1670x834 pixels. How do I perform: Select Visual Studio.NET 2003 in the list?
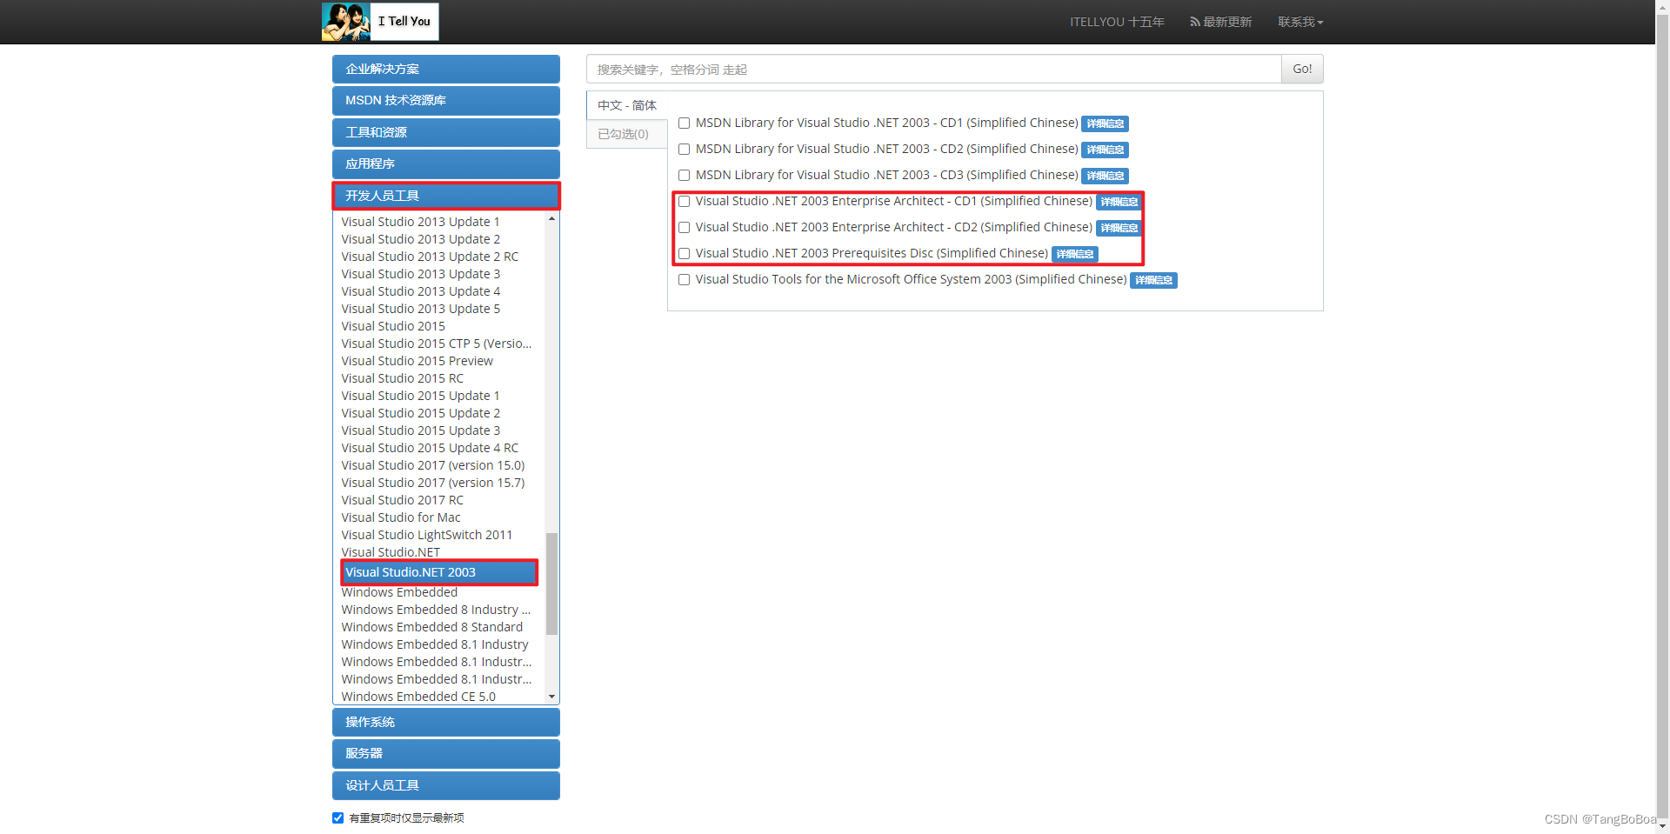click(x=439, y=572)
